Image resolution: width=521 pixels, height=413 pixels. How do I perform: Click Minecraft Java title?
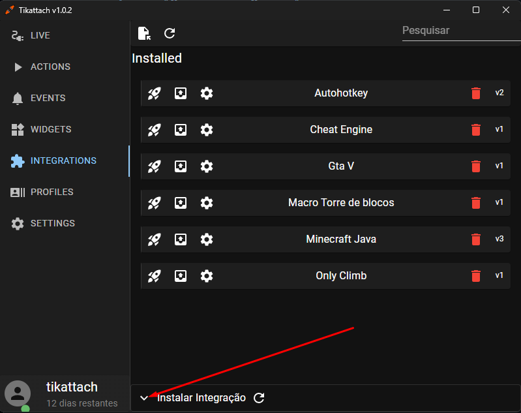pos(341,239)
